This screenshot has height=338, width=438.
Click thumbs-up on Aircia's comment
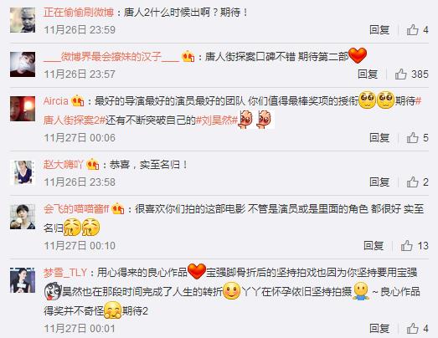[413, 137]
